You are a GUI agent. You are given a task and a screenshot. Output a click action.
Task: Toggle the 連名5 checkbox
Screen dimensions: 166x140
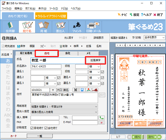[x=103, y=84]
